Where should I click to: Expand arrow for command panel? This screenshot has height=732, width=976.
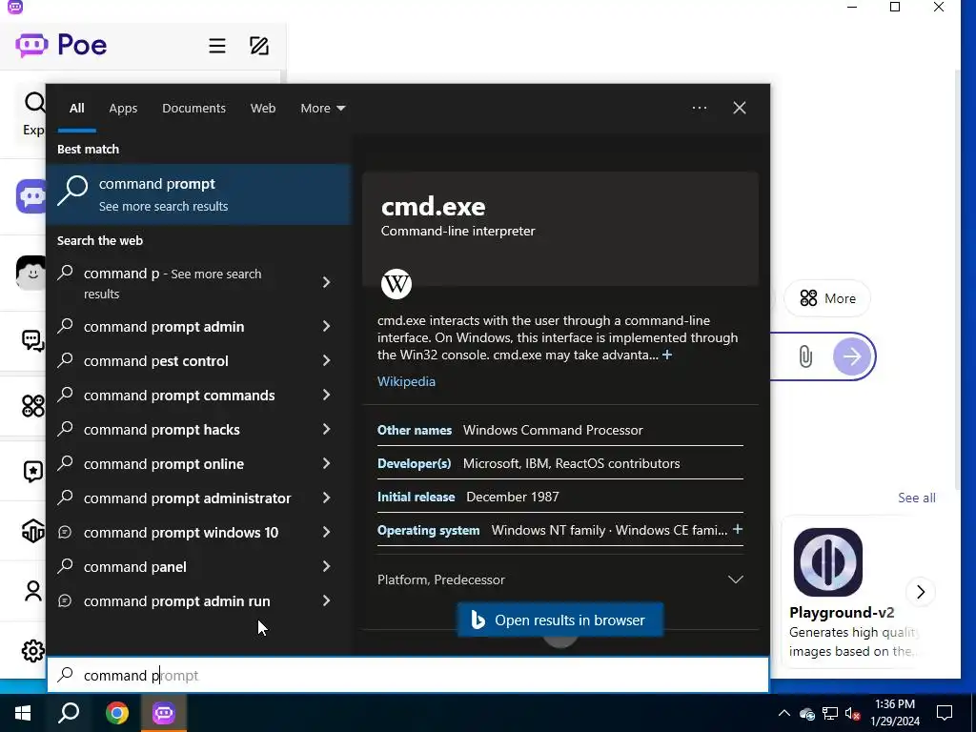pyautogui.click(x=326, y=566)
